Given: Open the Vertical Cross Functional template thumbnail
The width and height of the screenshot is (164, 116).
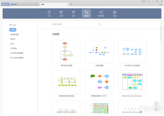Looking at the screenshot, I should click(132, 82).
